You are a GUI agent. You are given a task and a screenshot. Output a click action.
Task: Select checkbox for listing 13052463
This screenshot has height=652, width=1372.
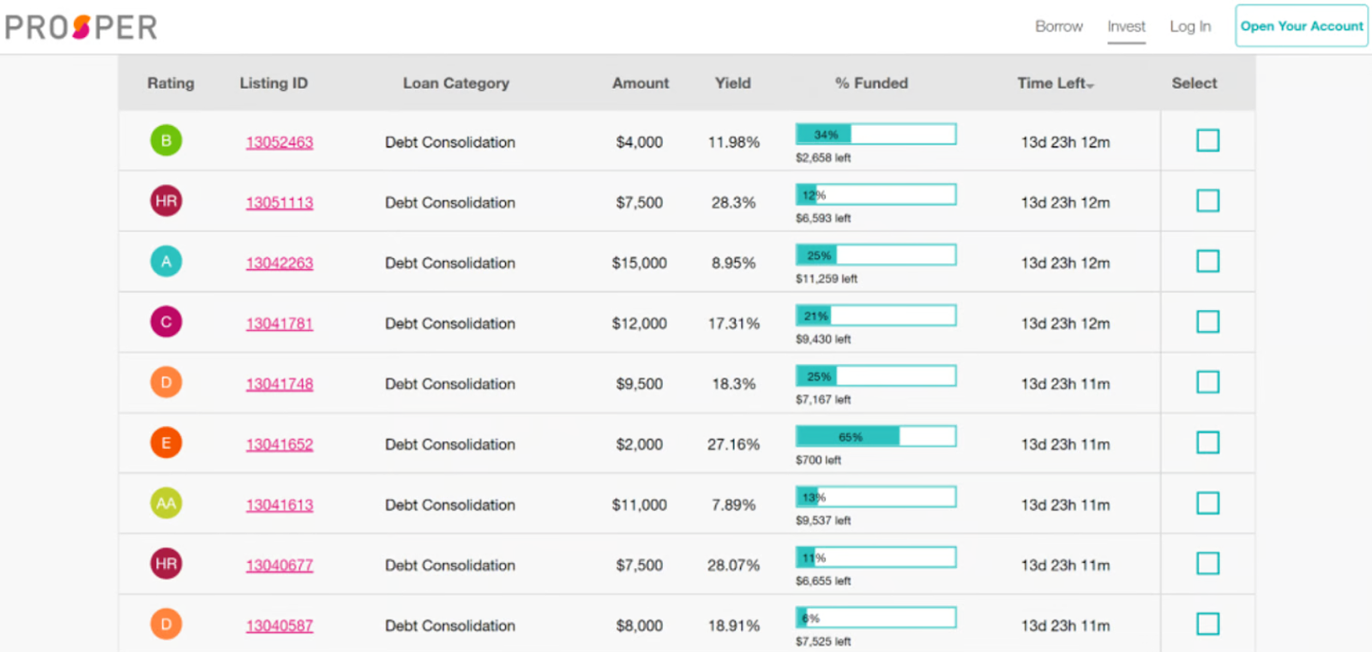tap(1207, 141)
